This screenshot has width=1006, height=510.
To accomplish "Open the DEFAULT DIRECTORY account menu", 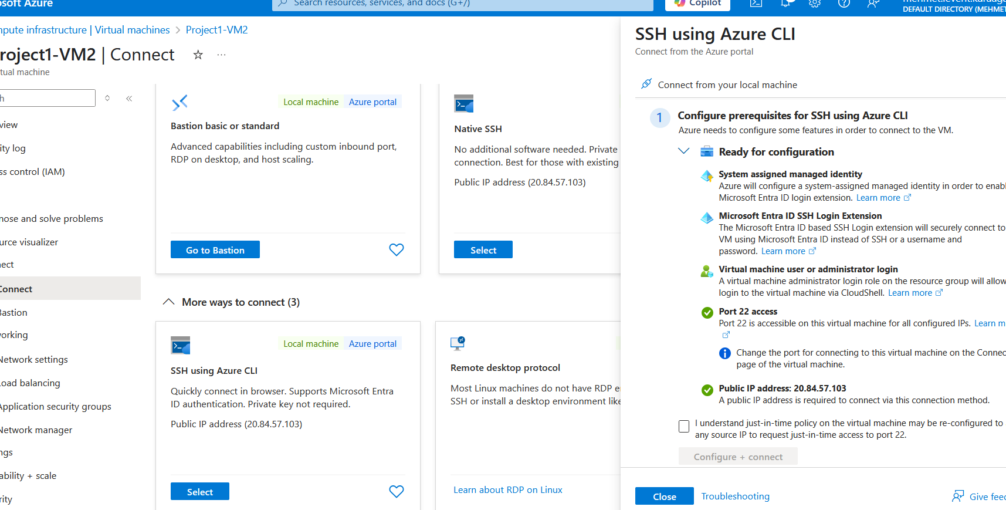I will [954, 6].
